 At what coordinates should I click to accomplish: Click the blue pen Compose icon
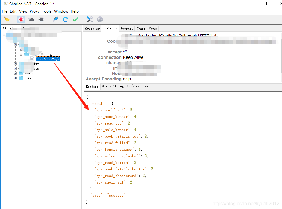55,19
